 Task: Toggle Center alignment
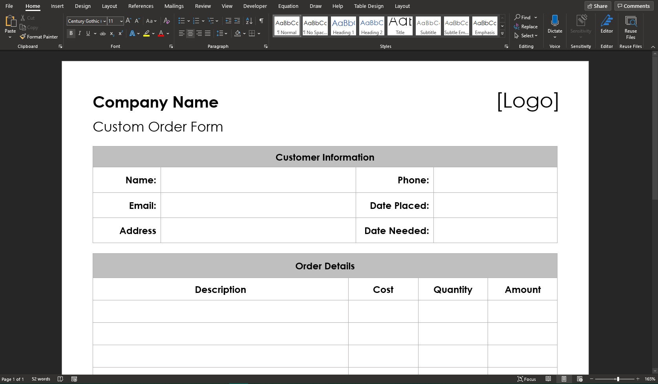(x=190, y=33)
